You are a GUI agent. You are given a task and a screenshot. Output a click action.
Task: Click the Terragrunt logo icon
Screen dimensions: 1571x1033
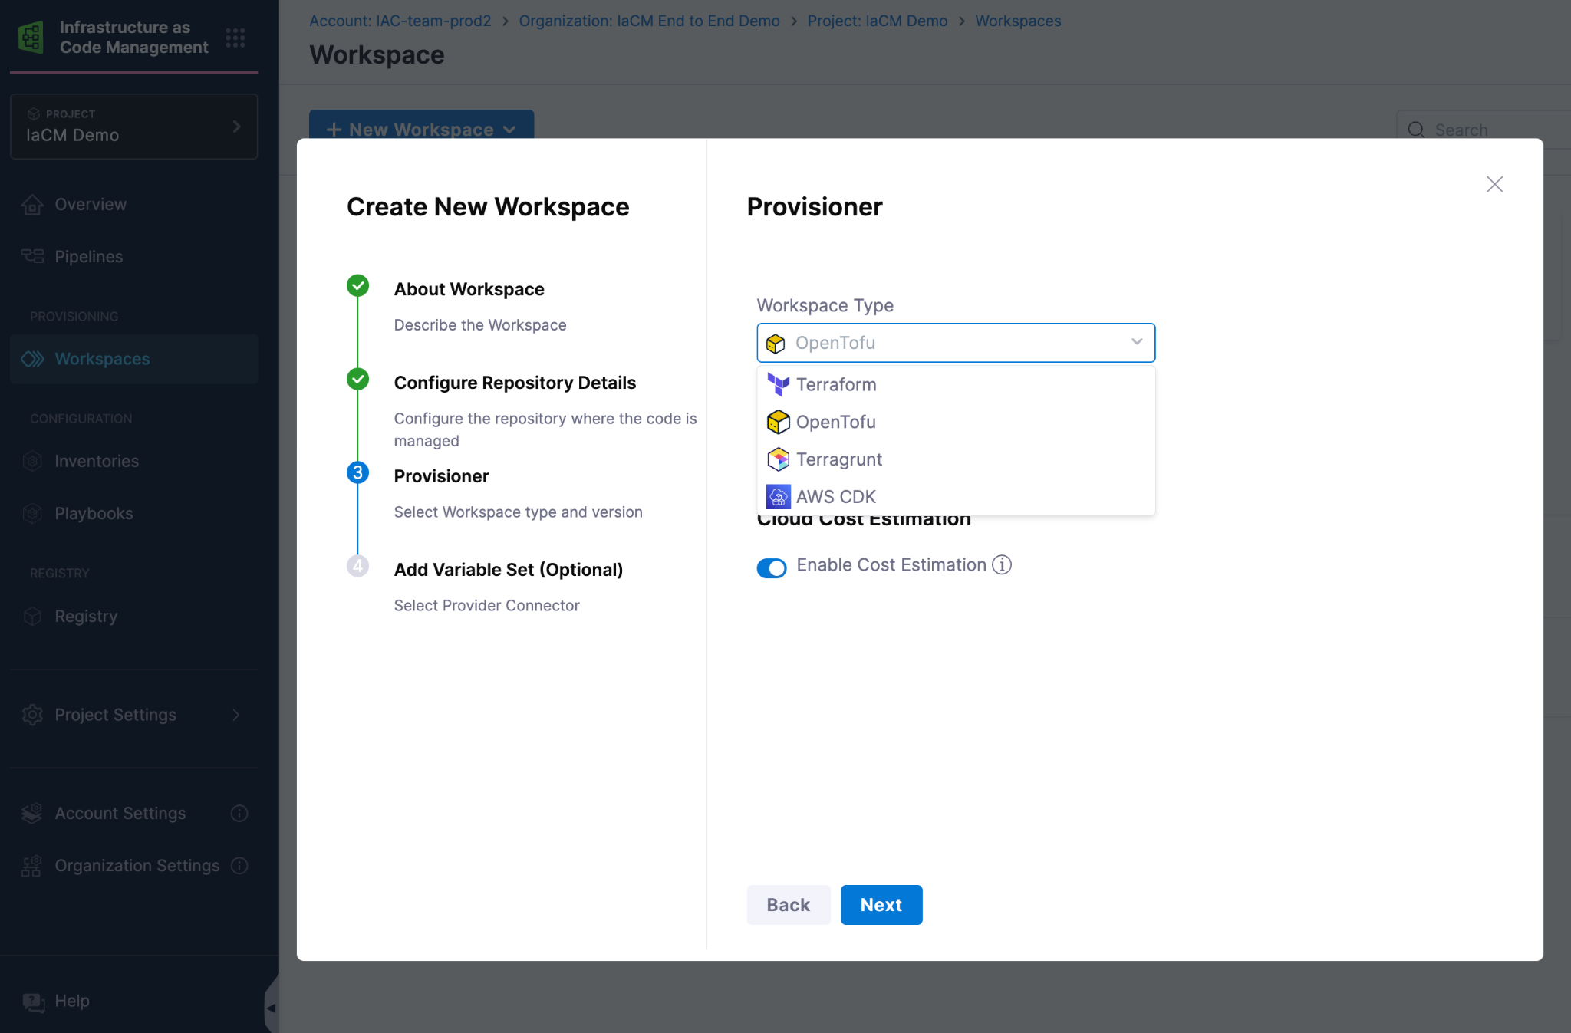[778, 459]
